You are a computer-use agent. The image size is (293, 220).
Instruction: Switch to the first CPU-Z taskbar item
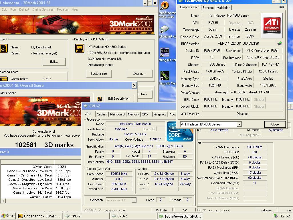click(x=86, y=216)
